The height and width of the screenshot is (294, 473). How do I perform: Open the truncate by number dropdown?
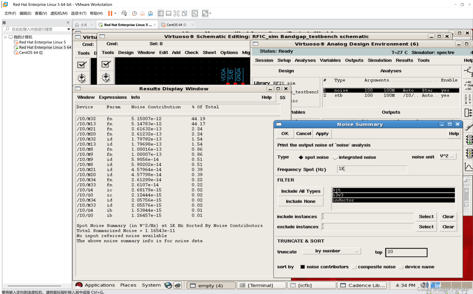331,251
